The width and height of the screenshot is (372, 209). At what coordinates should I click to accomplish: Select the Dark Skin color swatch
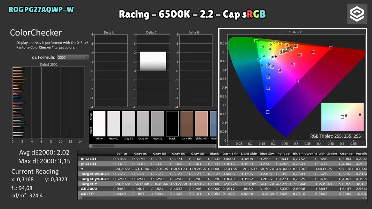coord(187,124)
